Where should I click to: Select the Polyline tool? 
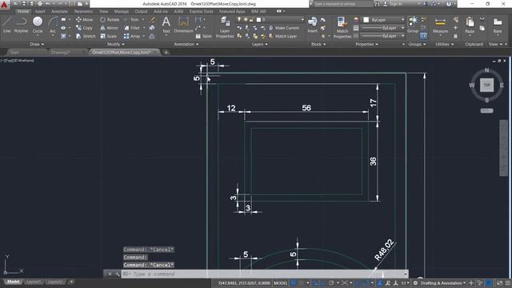[x=21, y=25]
